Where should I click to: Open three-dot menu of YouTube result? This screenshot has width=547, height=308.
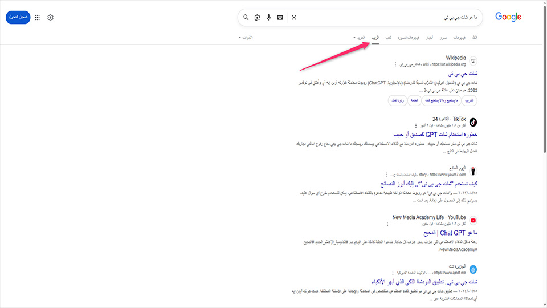tap(387, 224)
